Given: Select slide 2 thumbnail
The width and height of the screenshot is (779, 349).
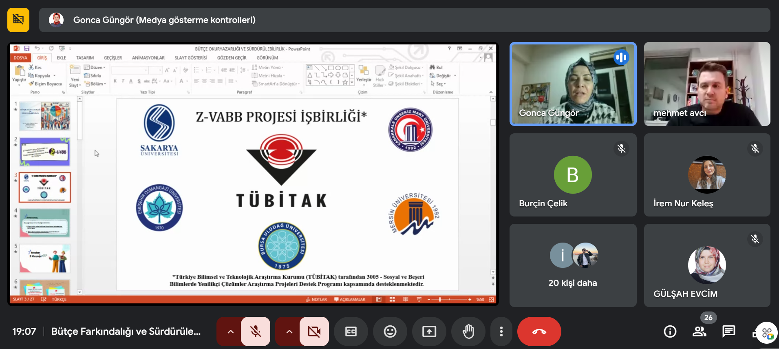Looking at the screenshot, I should coord(45,152).
